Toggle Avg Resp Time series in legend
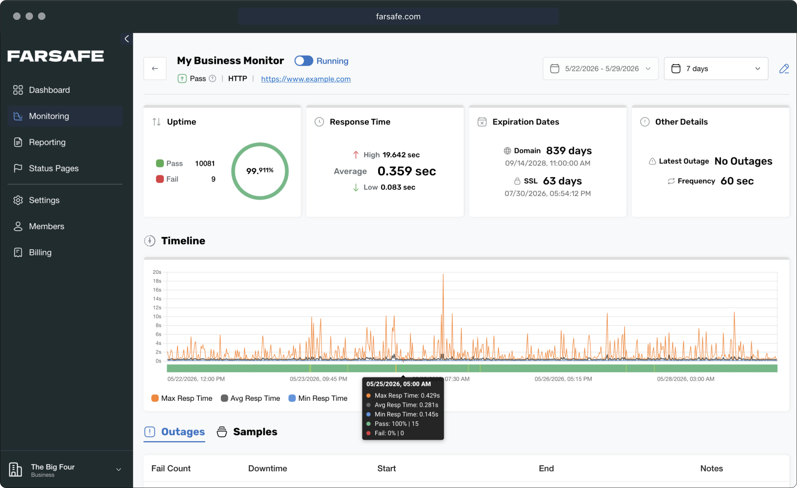 pyautogui.click(x=250, y=398)
